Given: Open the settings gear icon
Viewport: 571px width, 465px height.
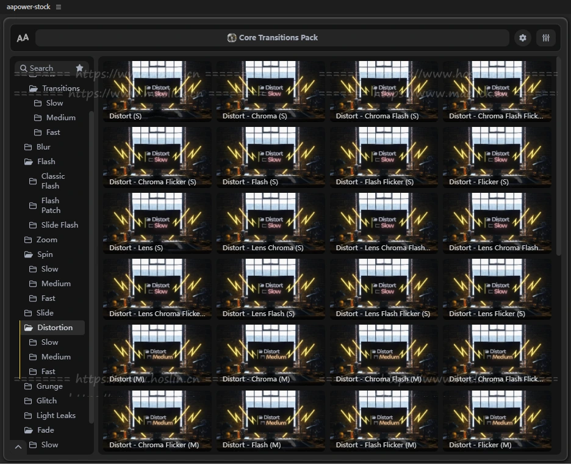Looking at the screenshot, I should pos(522,38).
